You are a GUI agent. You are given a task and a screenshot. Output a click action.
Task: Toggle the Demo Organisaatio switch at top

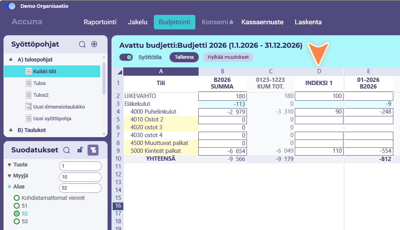click(x=11, y=6)
